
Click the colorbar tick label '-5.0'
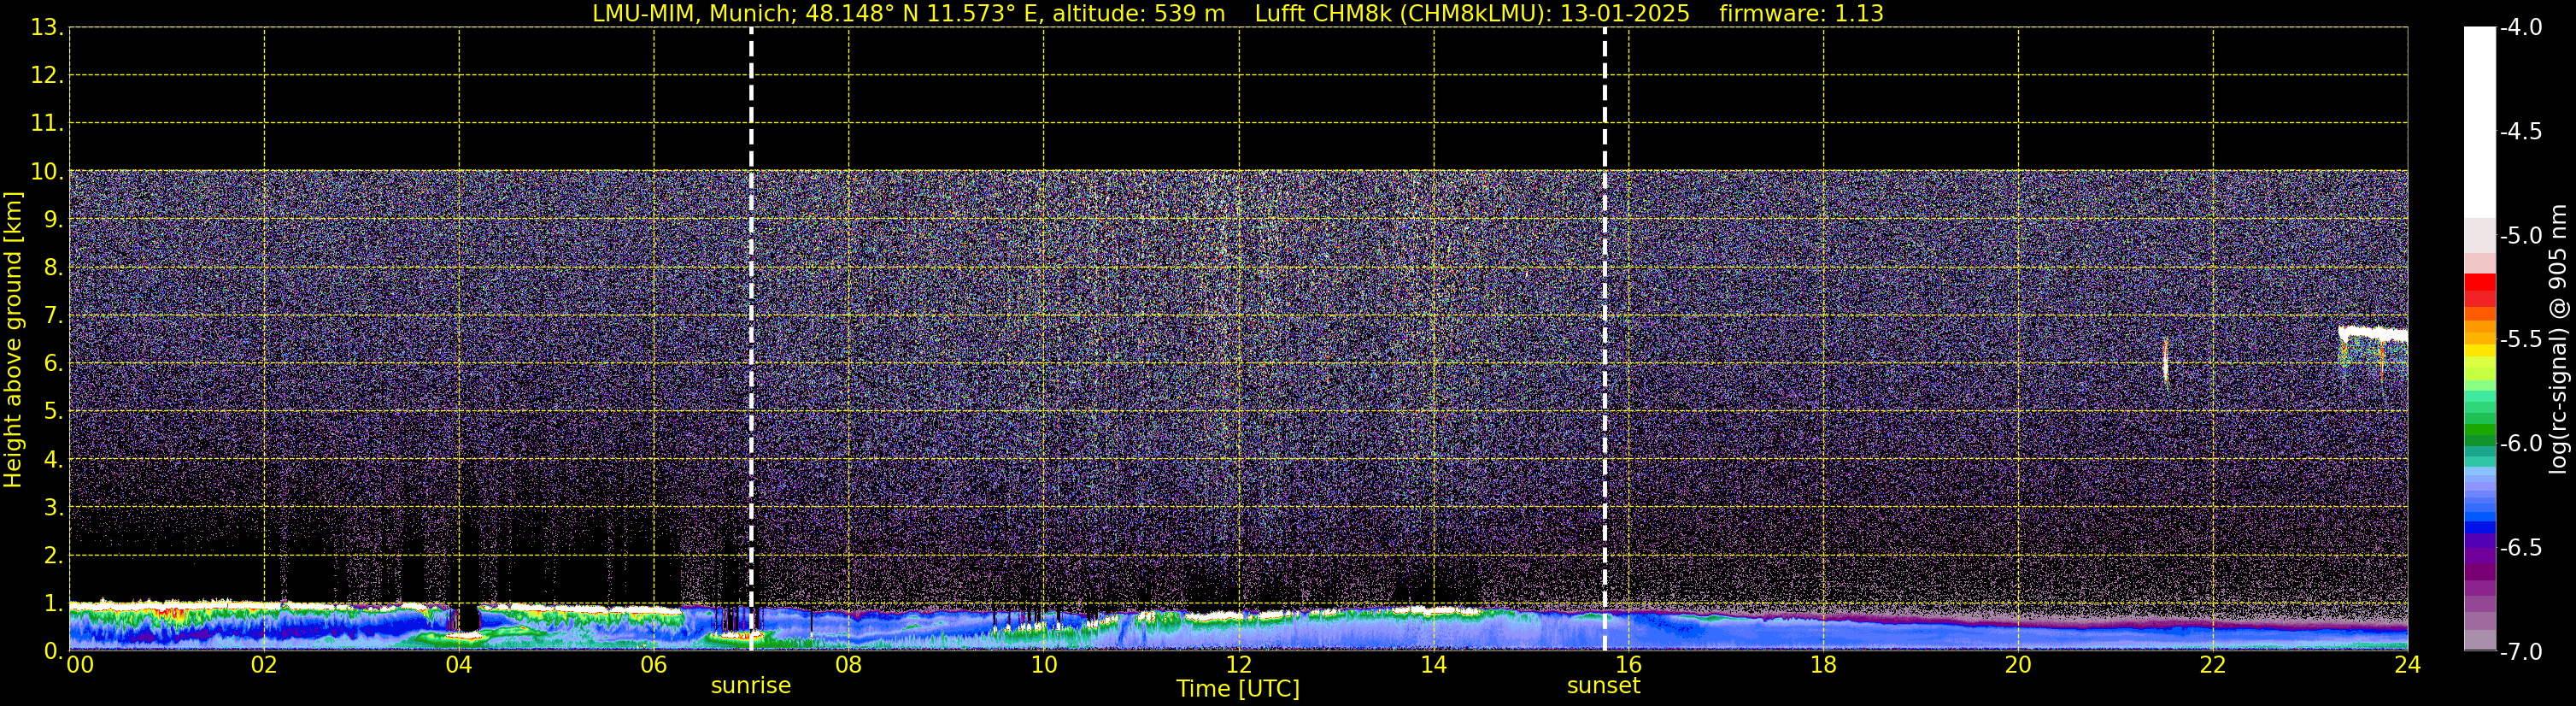tap(2521, 236)
